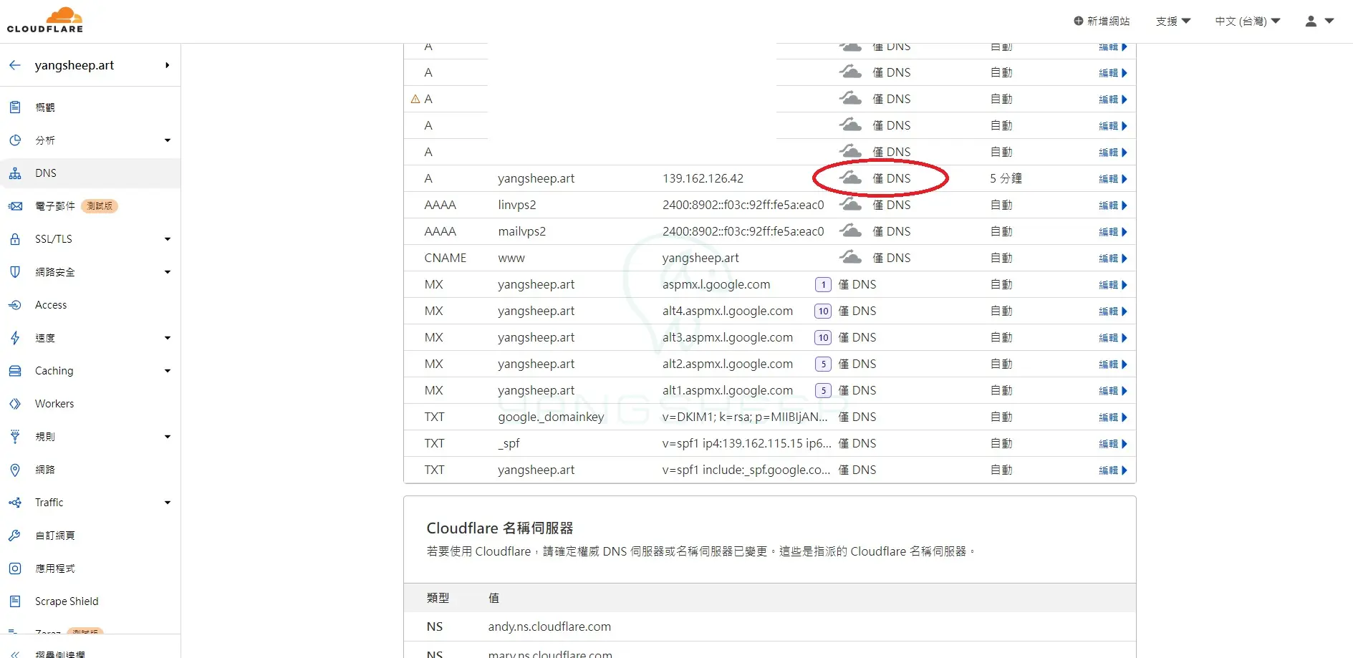The image size is (1353, 658).
Task: Select the DNS sidebar icon
Action: coord(15,173)
